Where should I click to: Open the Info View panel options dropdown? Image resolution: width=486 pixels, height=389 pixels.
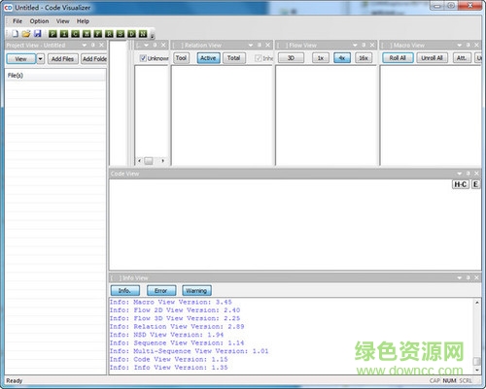460,277
